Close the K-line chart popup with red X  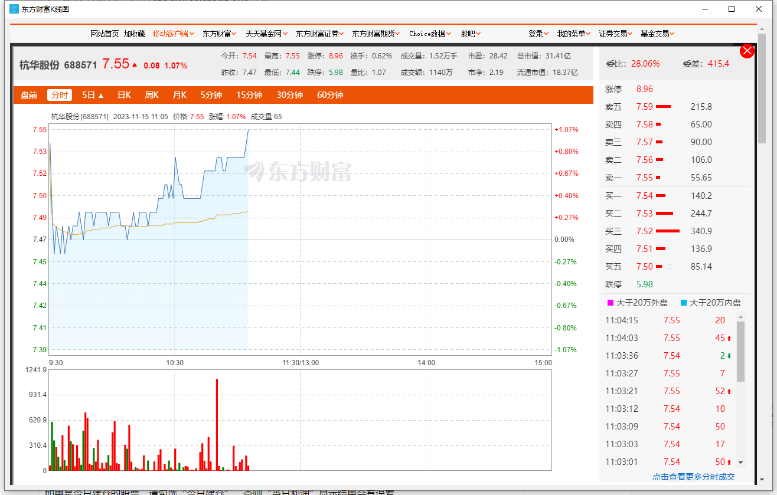pyautogui.click(x=747, y=51)
